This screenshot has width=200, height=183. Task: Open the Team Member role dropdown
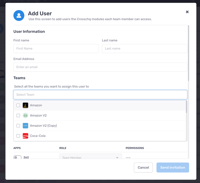click(x=90, y=157)
